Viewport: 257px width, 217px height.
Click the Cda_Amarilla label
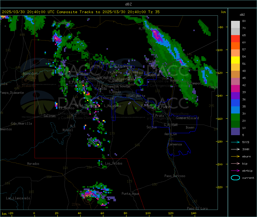coord(21,123)
